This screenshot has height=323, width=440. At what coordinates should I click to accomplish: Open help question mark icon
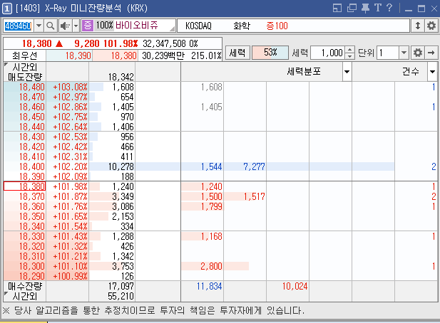pyautogui.click(x=389, y=8)
